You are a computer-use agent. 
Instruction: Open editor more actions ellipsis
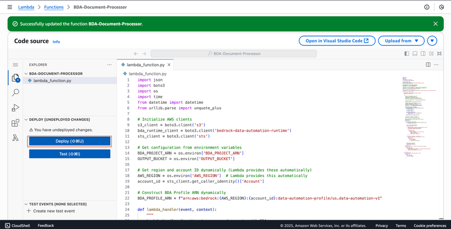coord(436,64)
